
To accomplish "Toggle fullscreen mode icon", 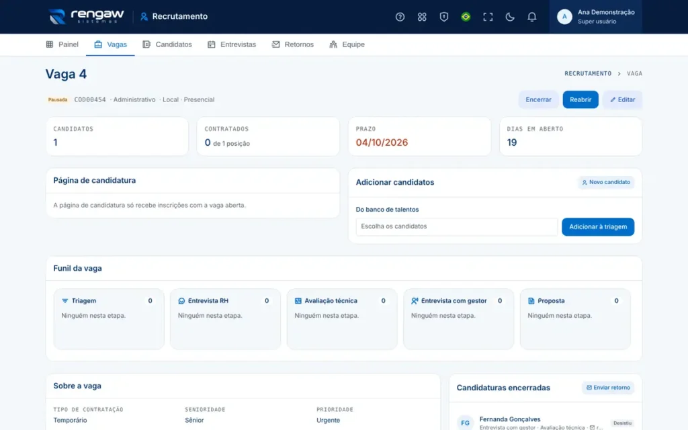I will (488, 17).
